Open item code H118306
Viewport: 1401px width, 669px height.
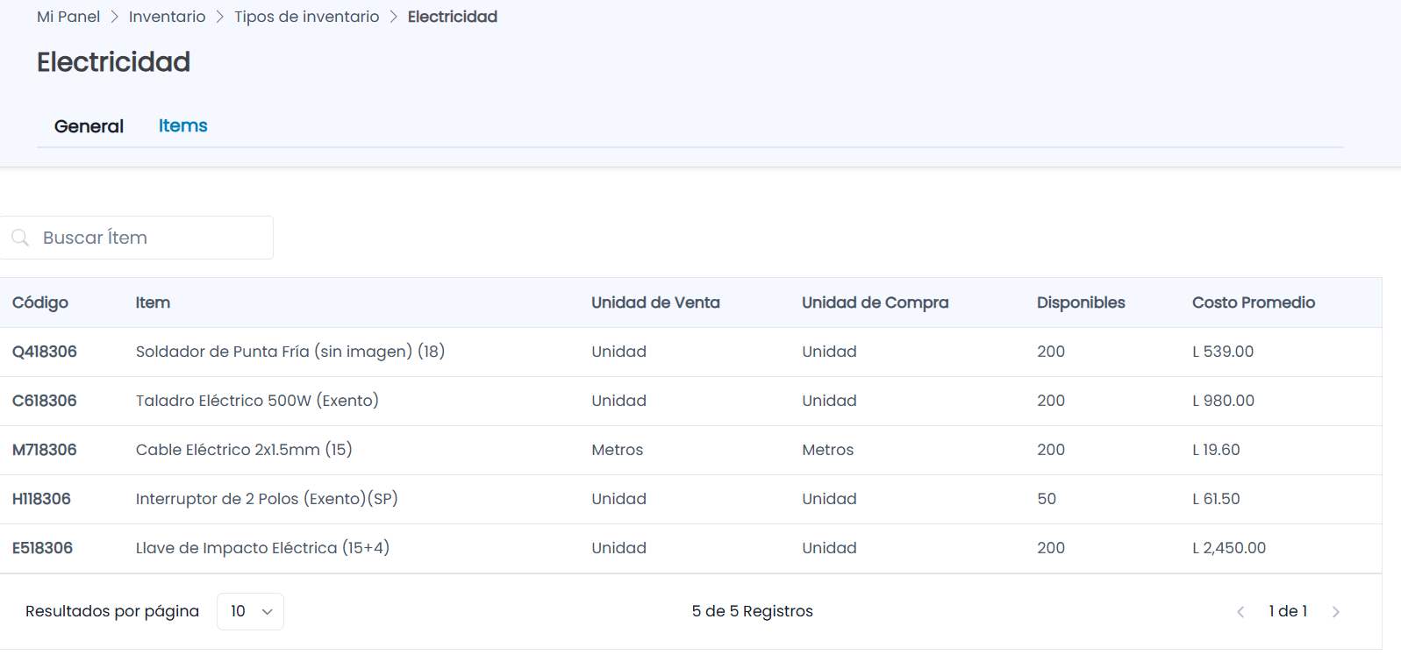[41, 499]
